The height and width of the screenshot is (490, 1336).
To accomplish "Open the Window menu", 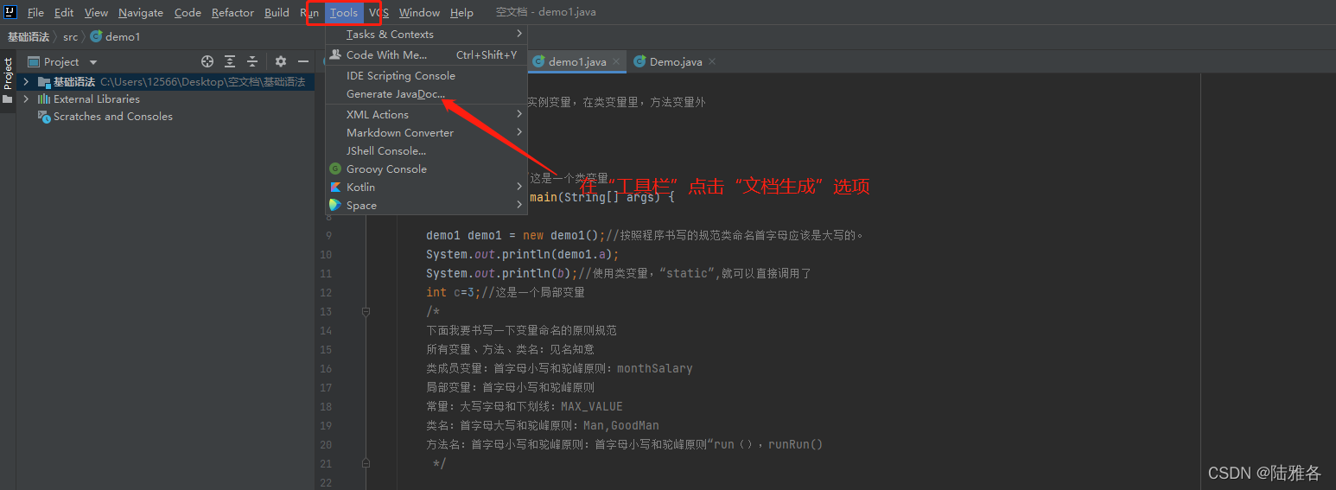I will [x=419, y=12].
